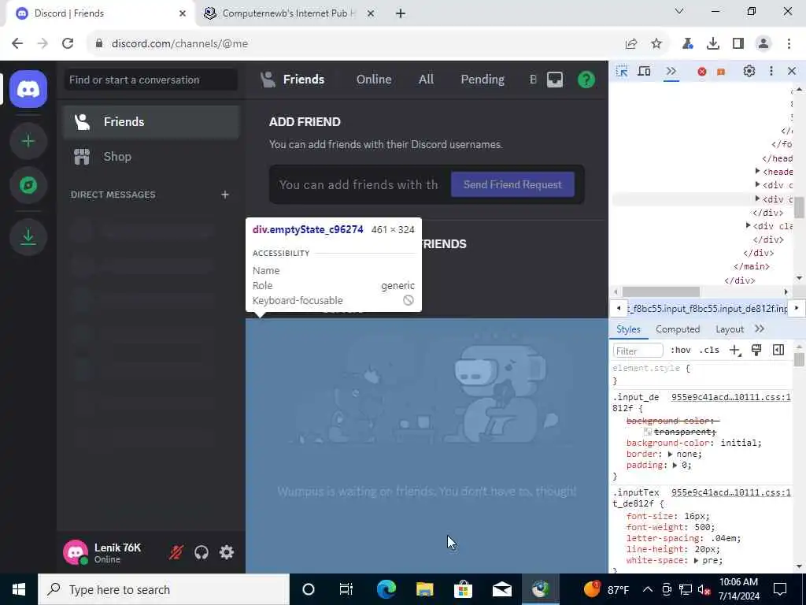Share this page icon in address bar
Image resolution: width=806 pixels, height=605 pixels.
click(631, 44)
